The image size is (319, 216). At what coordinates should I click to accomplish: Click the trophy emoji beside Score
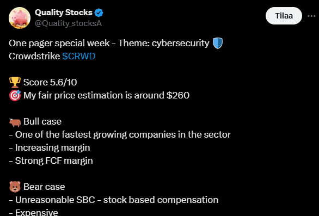[x=15, y=82]
